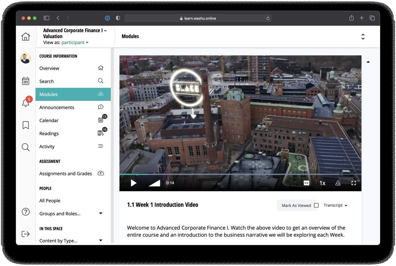Click the speech bubble icon beside Announcements

pos(101,107)
